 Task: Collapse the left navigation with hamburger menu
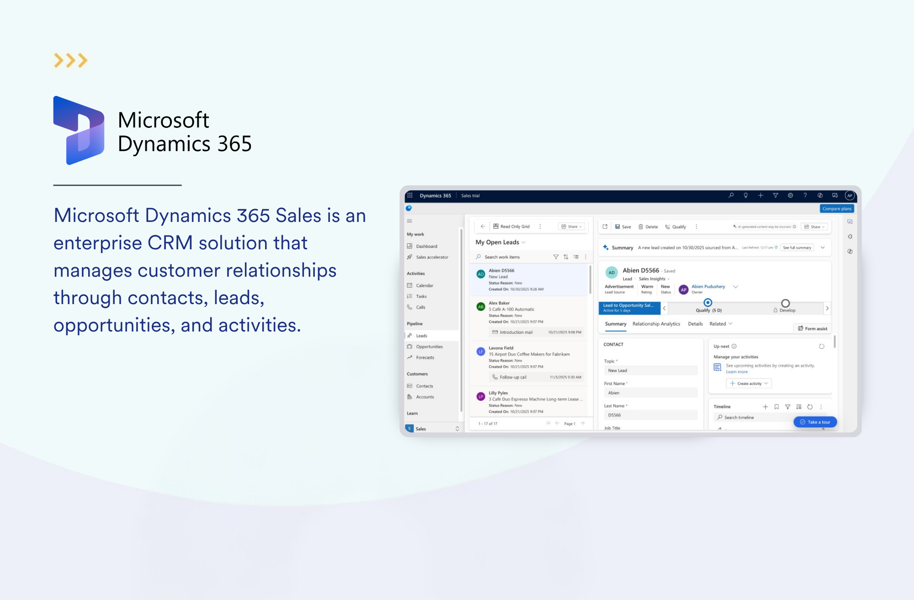[x=409, y=221]
